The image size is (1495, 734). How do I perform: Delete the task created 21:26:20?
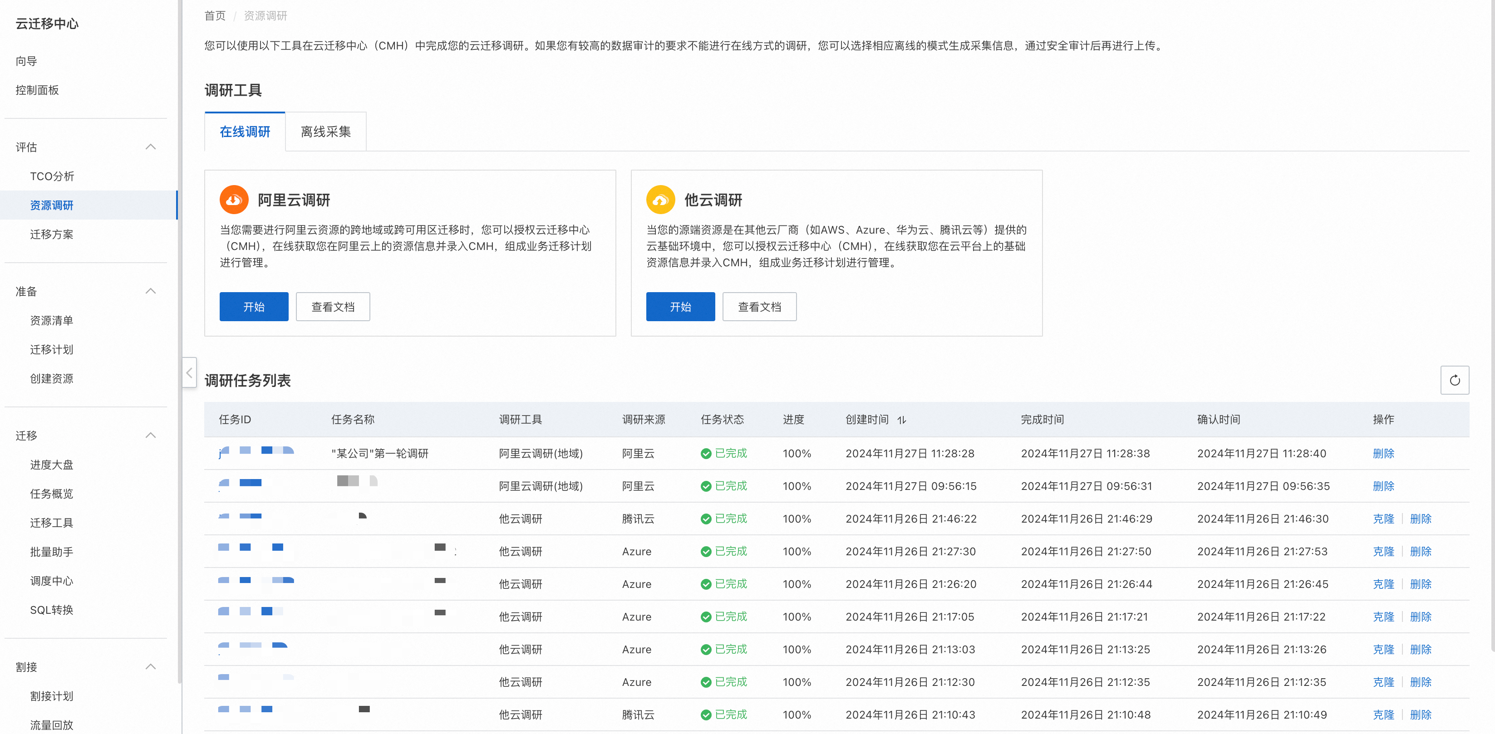[x=1421, y=584]
